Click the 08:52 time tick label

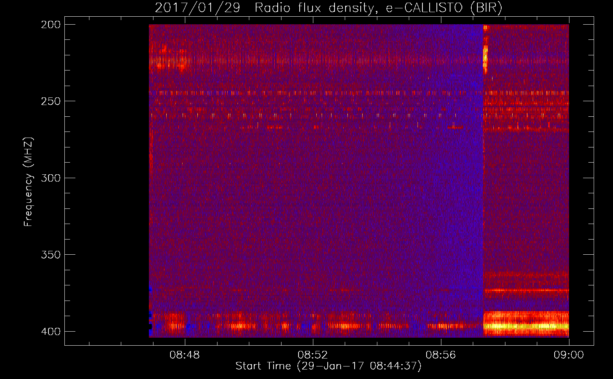[313, 355]
